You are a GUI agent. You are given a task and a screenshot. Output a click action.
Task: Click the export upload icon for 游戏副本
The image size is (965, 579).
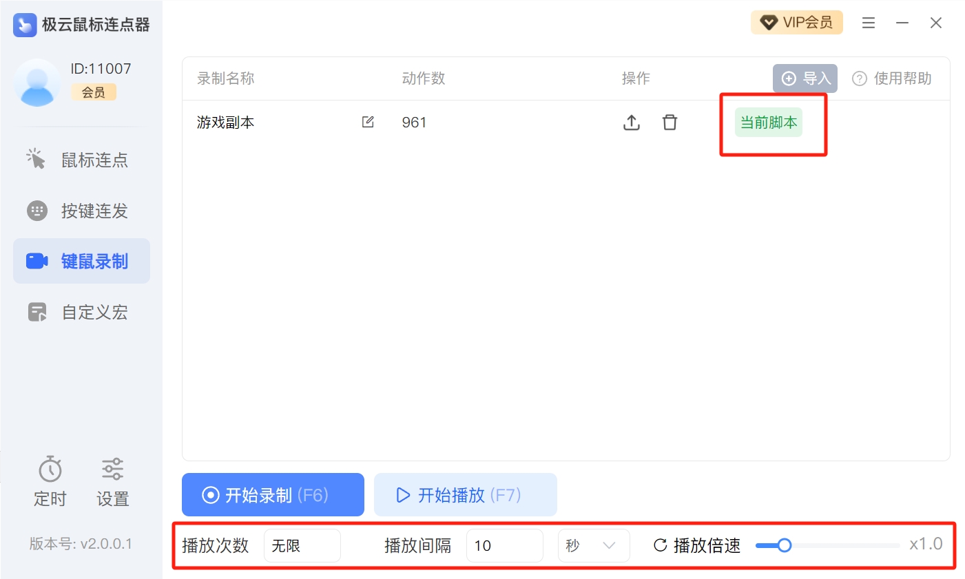pyautogui.click(x=631, y=123)
